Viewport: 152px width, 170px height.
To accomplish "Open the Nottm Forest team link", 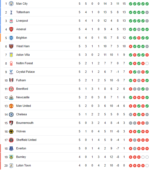I will (x=25, y=63).
